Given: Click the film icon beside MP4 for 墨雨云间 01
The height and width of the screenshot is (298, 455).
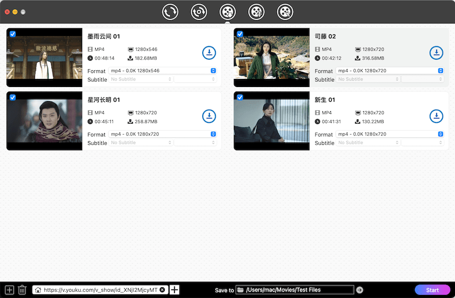Looking at the screenshot, I should point(90,50).
